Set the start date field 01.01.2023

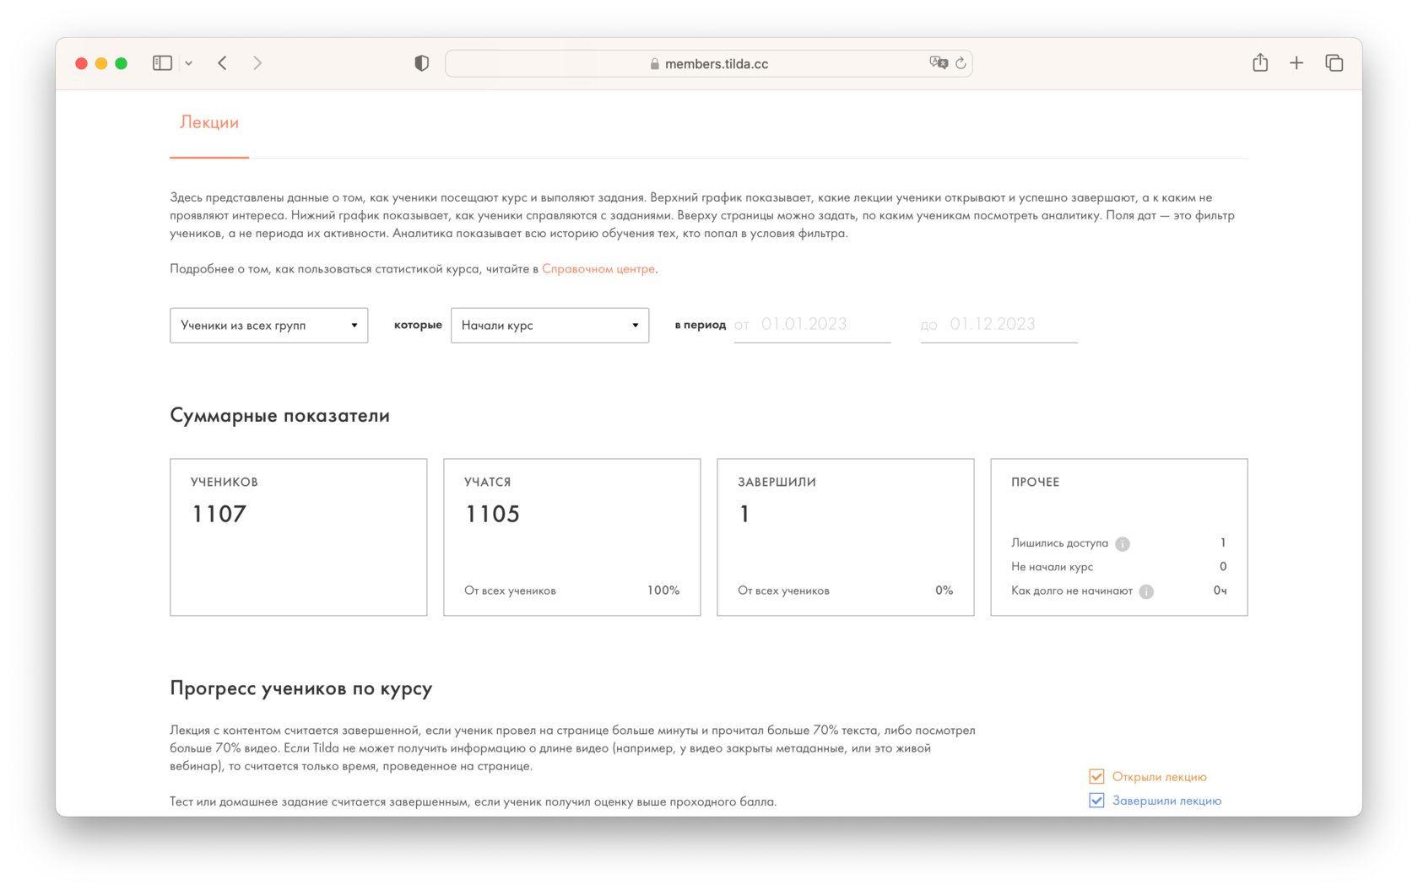813,325
